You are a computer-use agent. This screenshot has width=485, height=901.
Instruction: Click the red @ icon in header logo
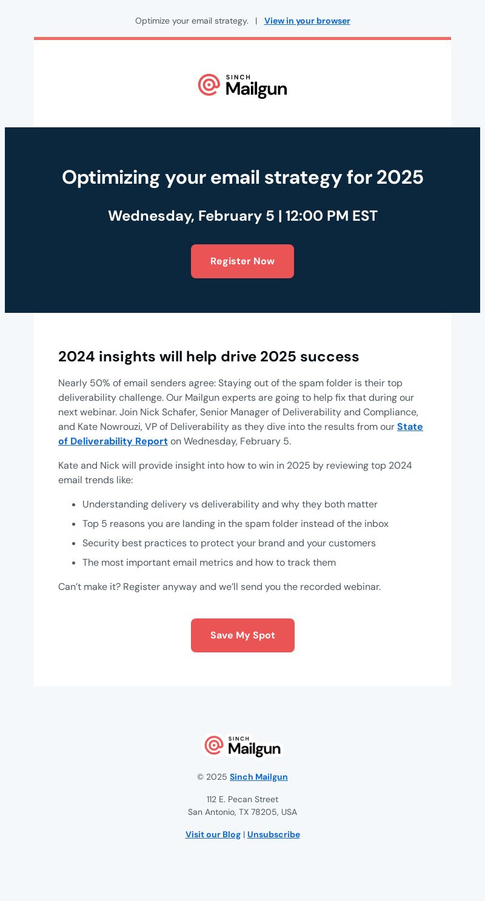(209, 85)
